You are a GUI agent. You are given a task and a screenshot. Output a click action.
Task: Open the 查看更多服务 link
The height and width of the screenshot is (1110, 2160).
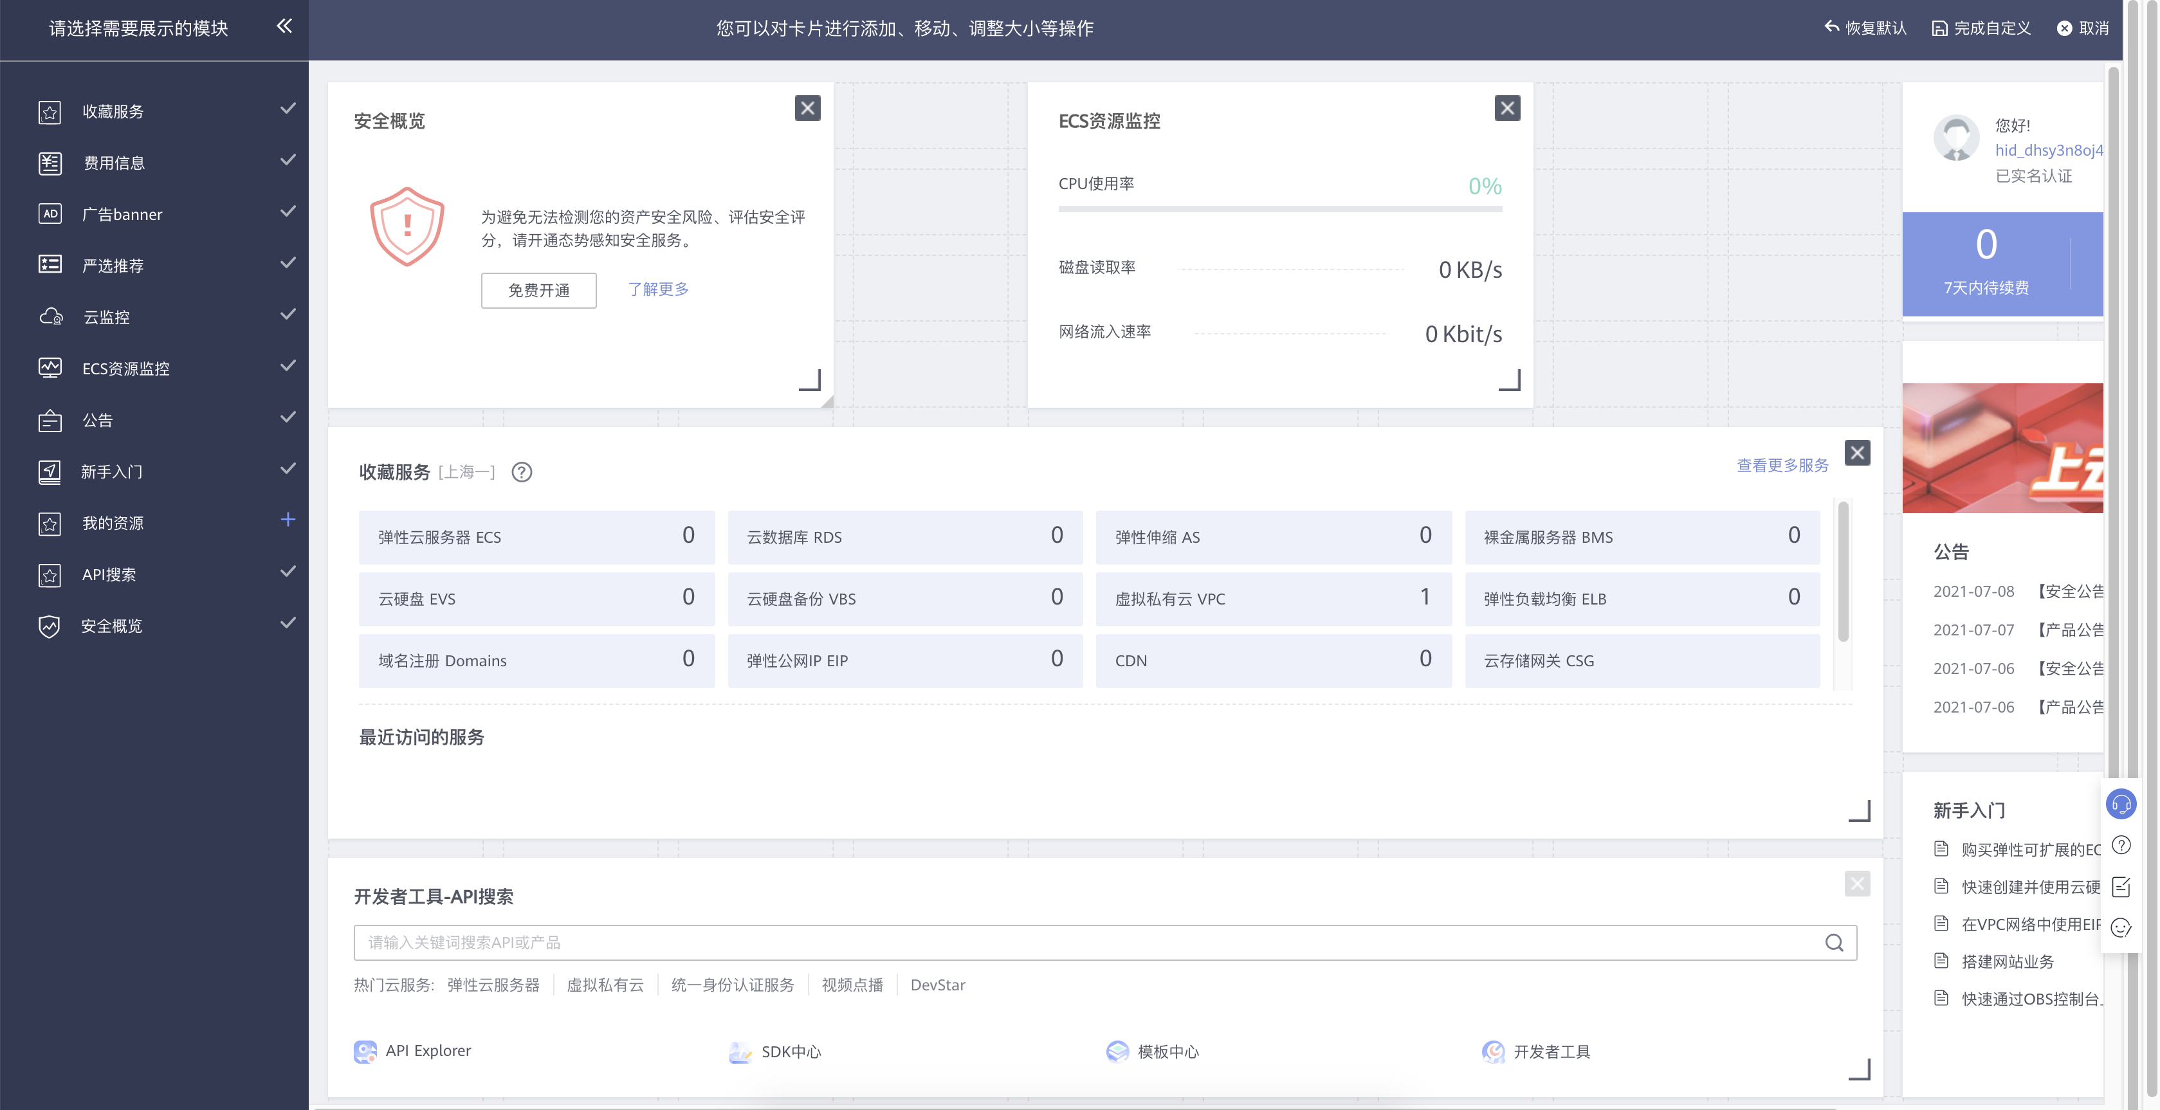coord(1782,466)
